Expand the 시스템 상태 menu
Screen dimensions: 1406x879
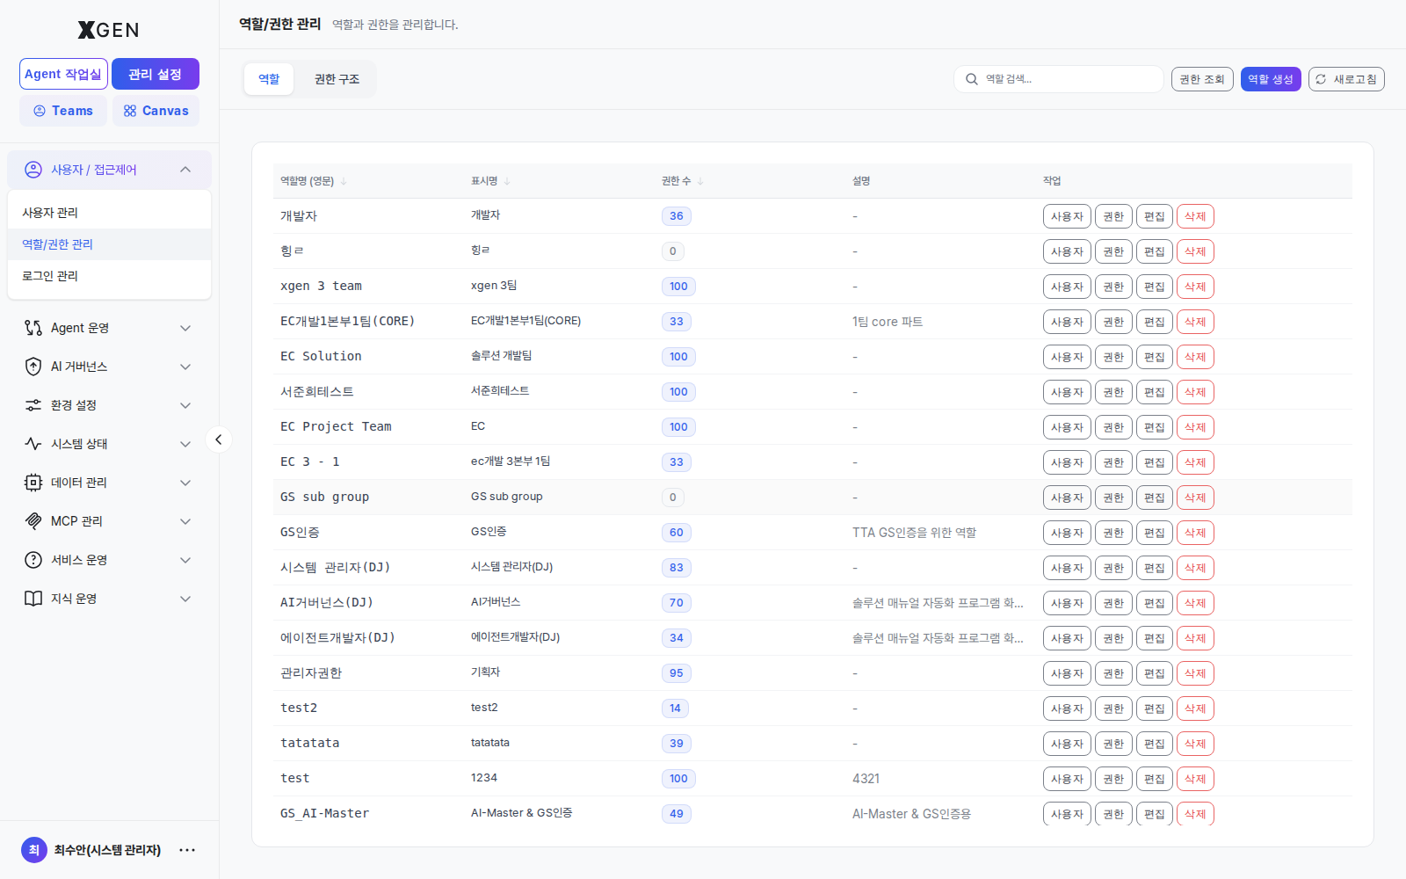click(x=185, y=444)
